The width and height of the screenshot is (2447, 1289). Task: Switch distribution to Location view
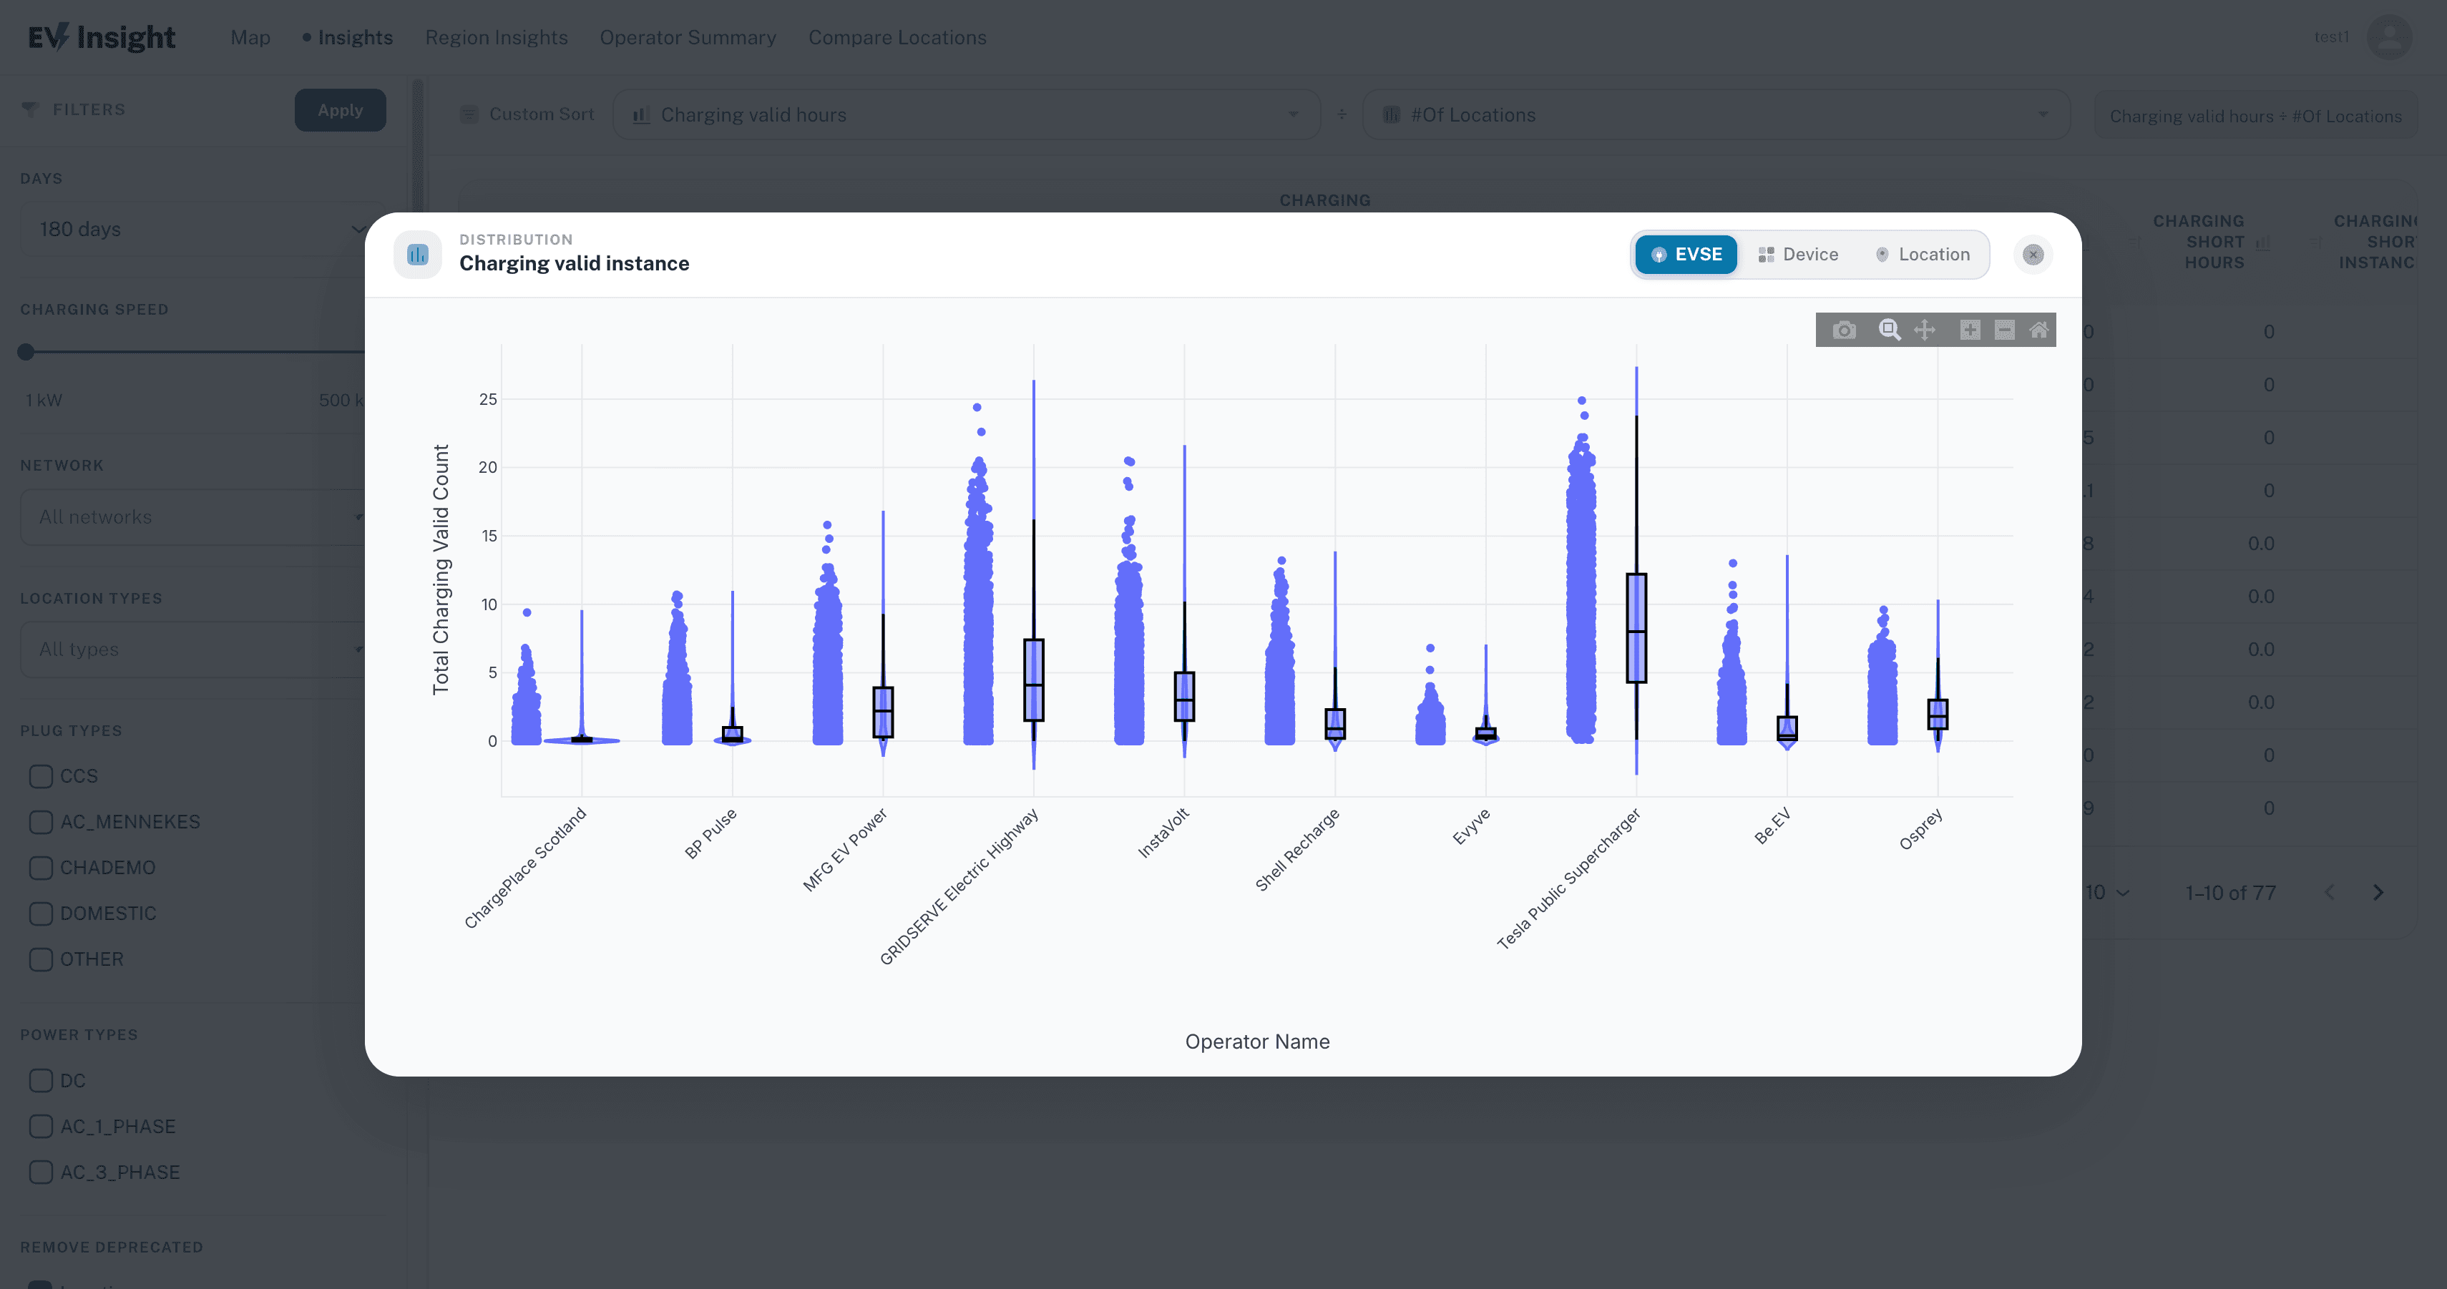1923,255
